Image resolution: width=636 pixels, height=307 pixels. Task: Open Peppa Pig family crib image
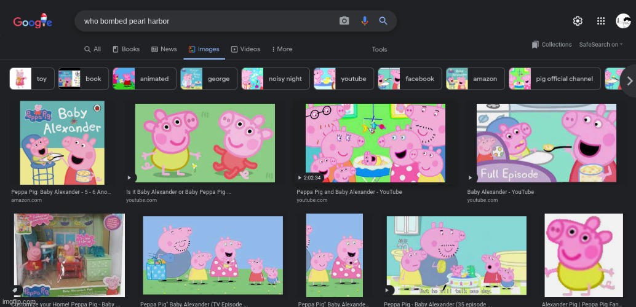[x=375, y=143]
